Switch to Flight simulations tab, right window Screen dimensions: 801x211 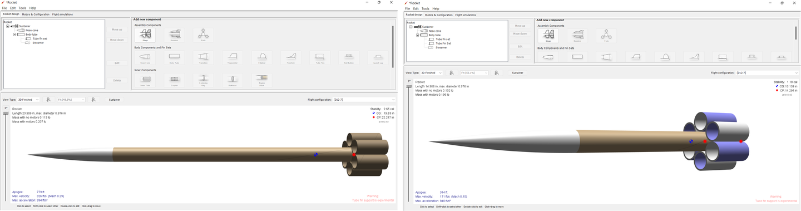[x=466, y=15]
